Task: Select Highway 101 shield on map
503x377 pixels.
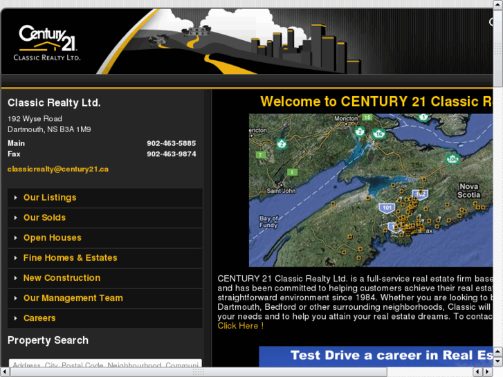Action: 387,208
